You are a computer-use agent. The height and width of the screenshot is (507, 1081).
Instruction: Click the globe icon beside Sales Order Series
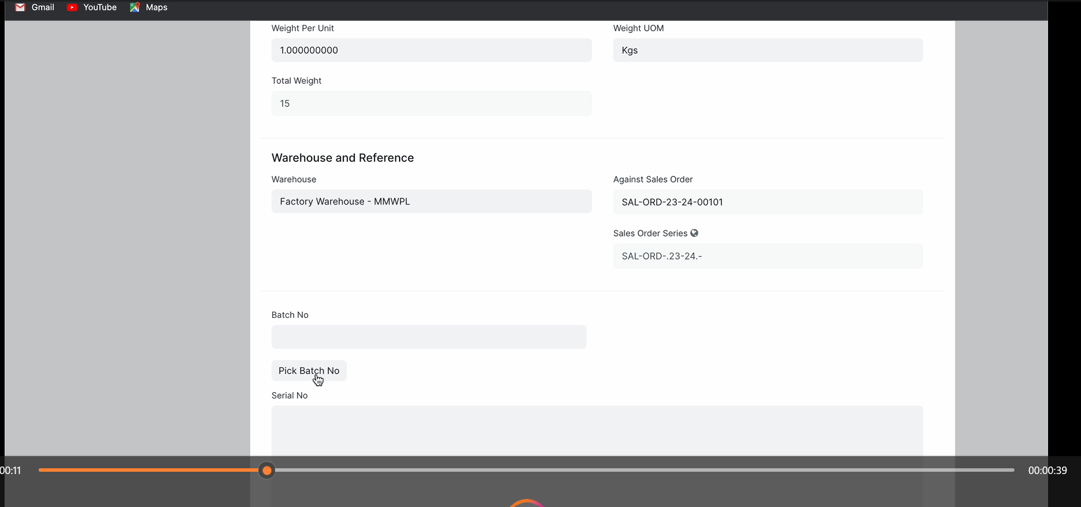click(x=694, y=233)
